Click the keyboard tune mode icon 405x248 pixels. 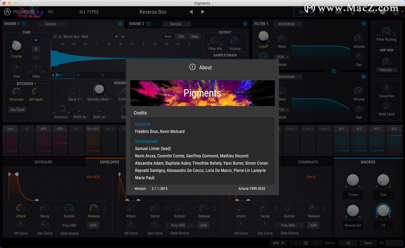(36, 40)
